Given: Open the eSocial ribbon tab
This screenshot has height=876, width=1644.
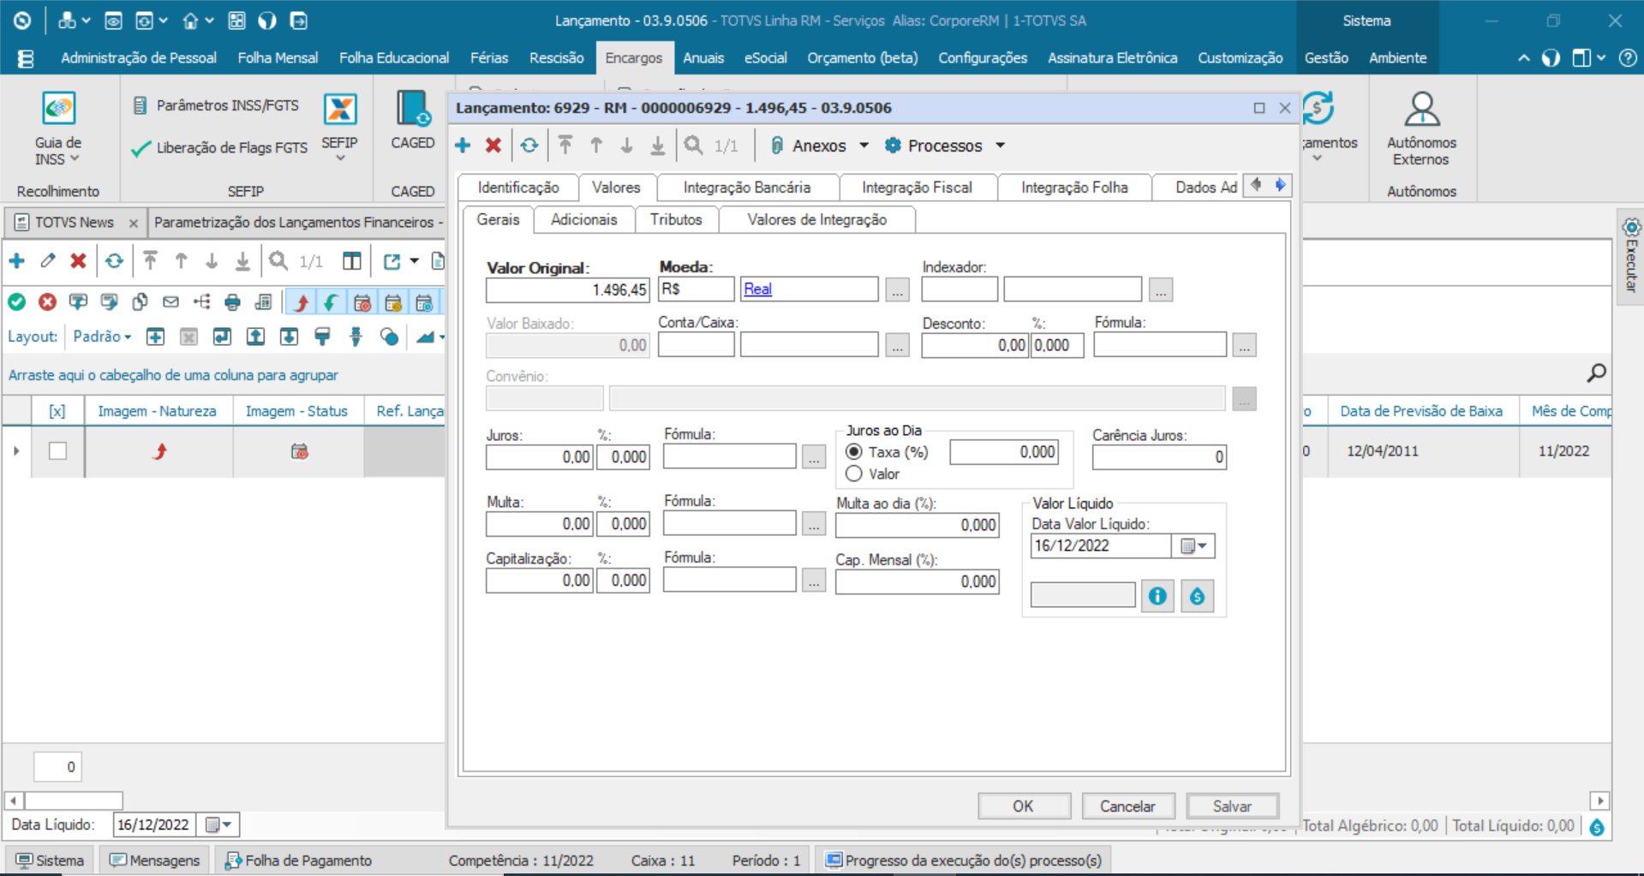Looking at the screenshot, I should (765, 58).
